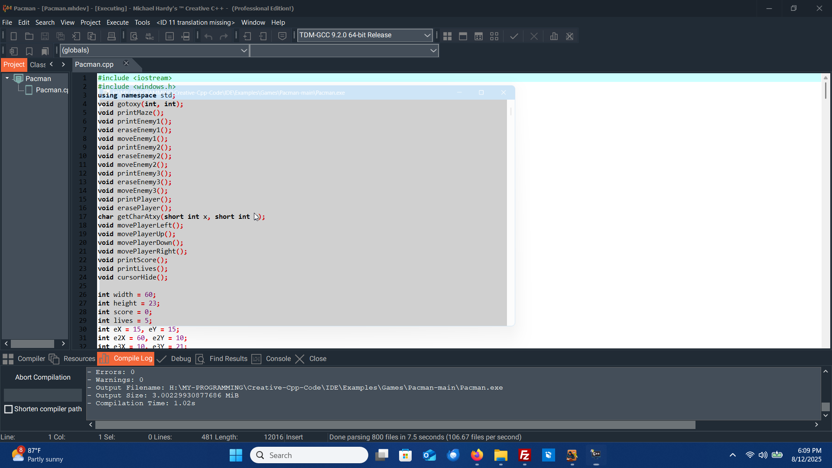The height and width of the screenshot is (468, 832).
Task: Click the Find and Replace toolbar icon
Action: click(x=149, y=36)
